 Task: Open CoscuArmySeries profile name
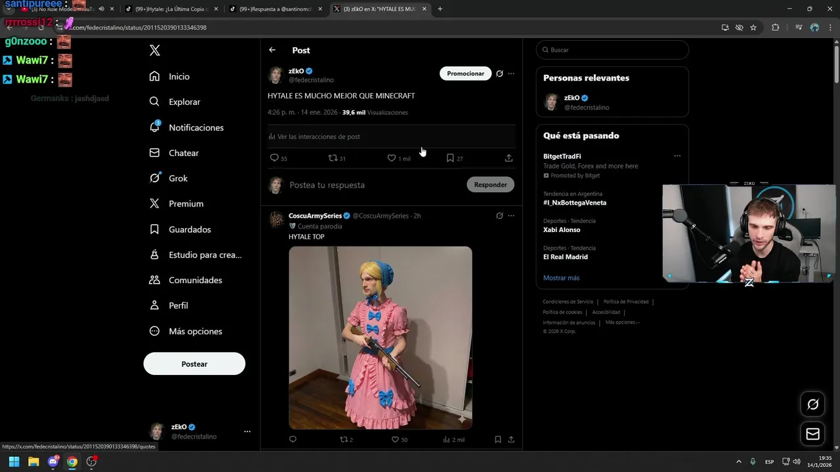(x=315, y=216)
